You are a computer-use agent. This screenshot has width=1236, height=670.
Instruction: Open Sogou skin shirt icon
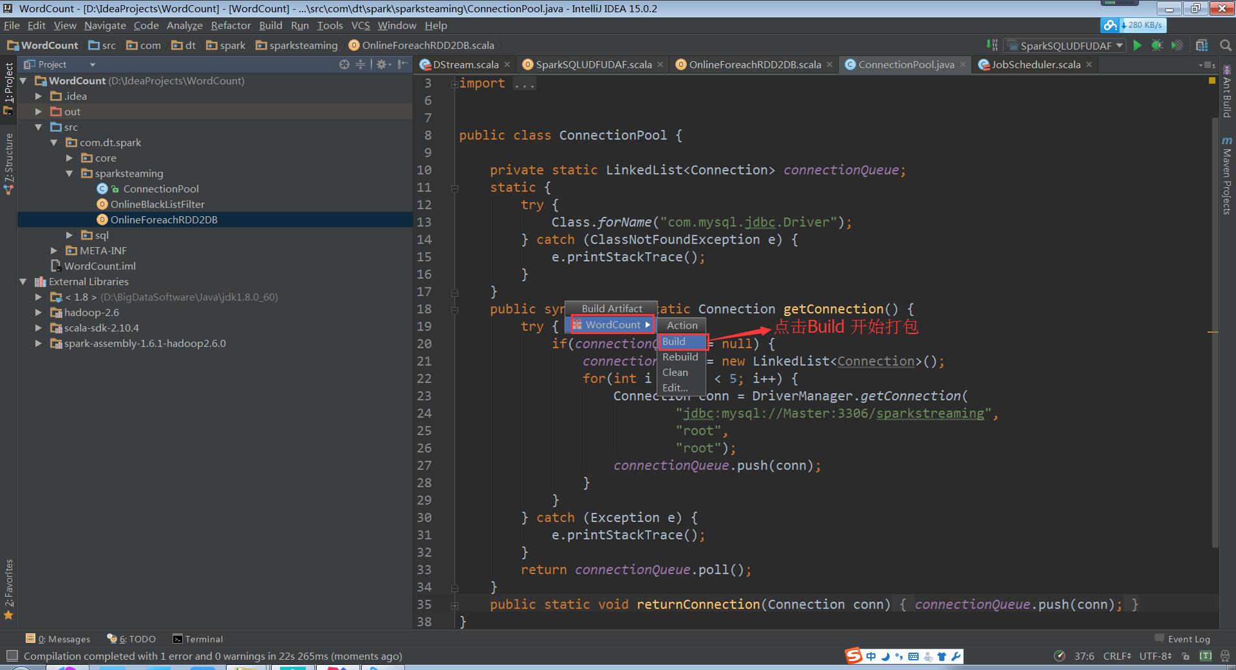(942, 656)
